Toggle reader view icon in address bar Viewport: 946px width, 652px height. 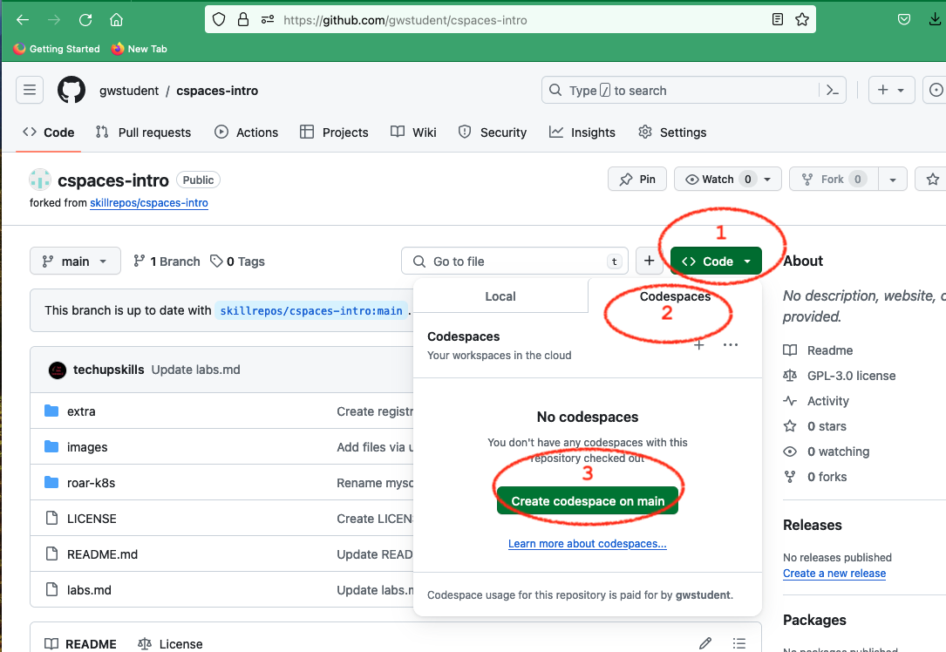click(778, 20)
